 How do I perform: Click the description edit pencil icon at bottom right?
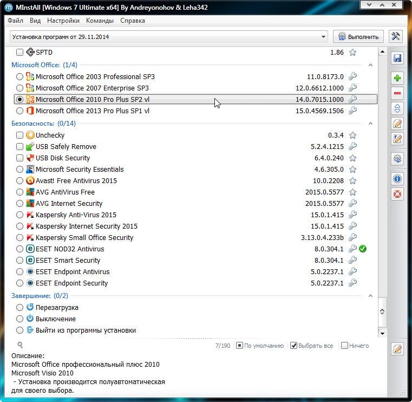397,349
